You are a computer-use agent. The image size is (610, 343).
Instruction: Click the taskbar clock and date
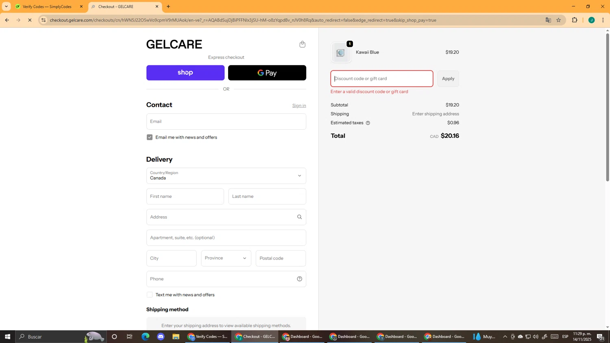(x=582, y=336)
